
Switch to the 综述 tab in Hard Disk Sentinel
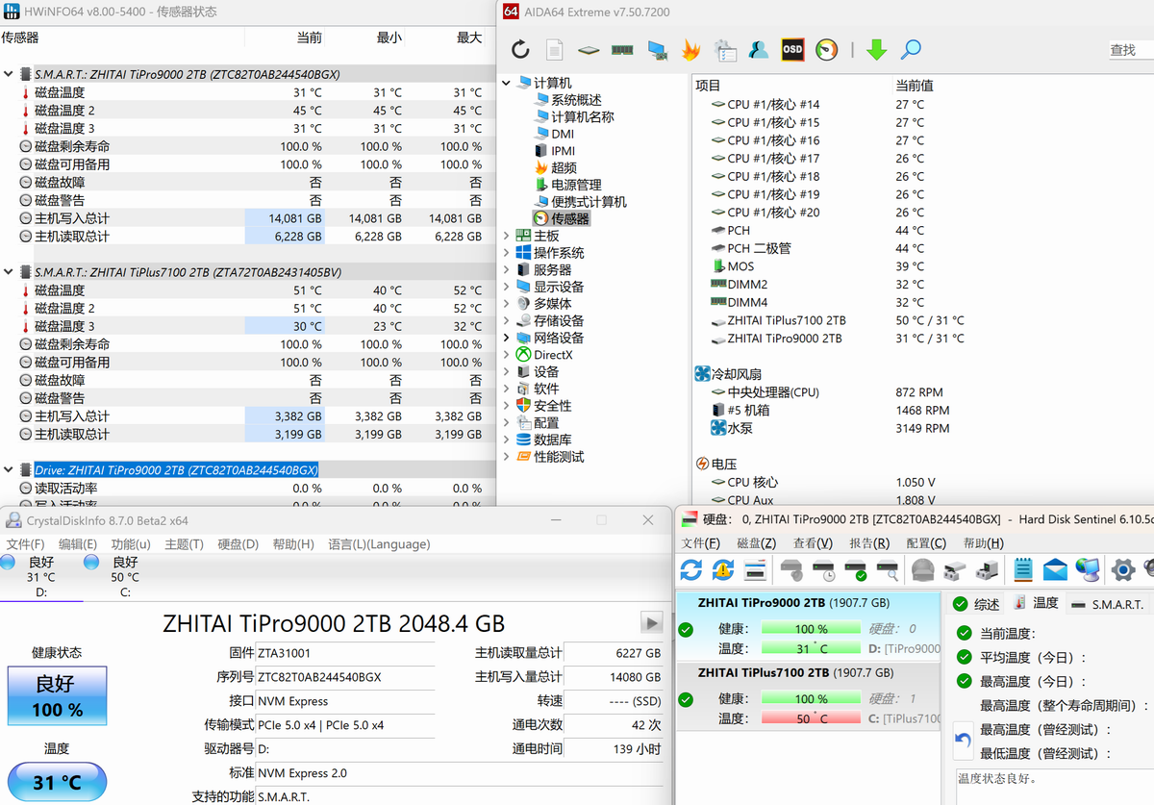click(x=977, y=604)
